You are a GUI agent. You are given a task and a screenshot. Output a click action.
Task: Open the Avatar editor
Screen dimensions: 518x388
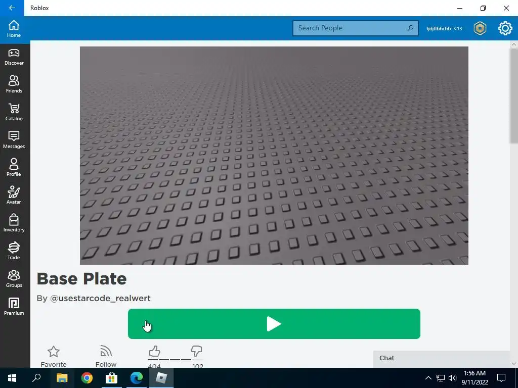pyautogui.click(x=14, y=196)
